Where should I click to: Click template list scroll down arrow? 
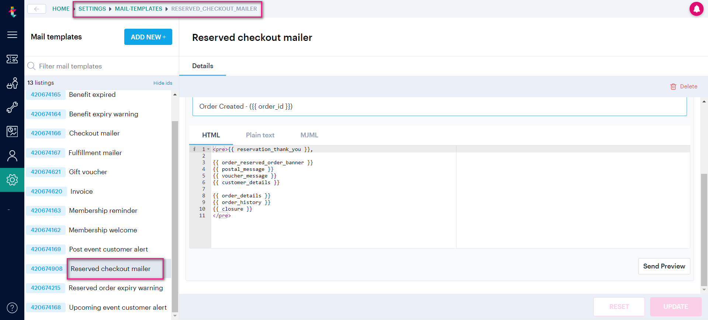175,316
